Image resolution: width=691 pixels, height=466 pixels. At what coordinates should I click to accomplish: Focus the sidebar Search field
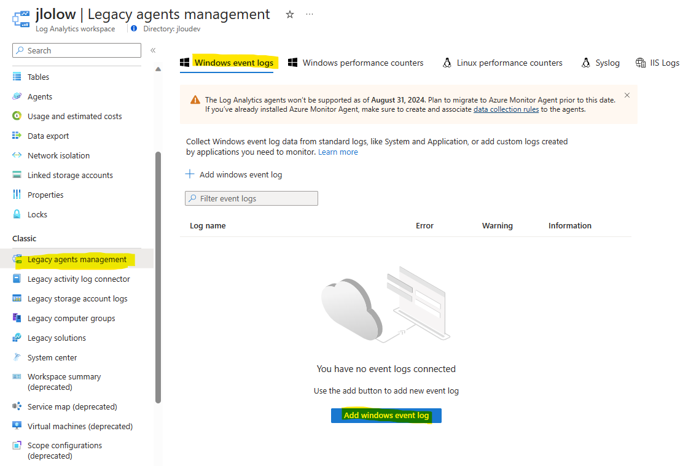click(x=77, y=50)
